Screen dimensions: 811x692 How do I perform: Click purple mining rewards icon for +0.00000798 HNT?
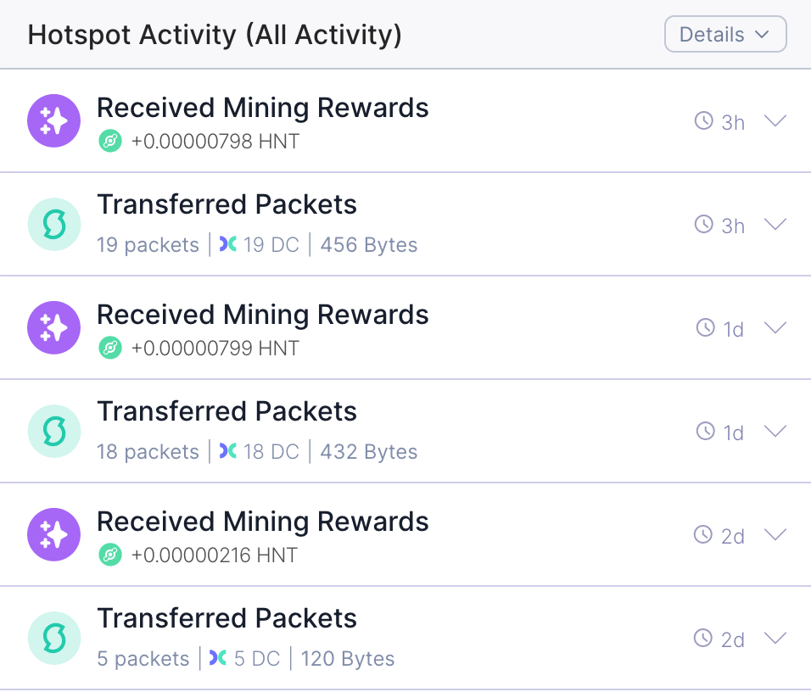coord(54,120)
